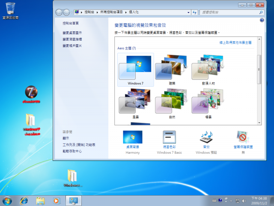274x206 pixels.
Task: Apply the 風景 theme
Action: [x=135, y=104]
